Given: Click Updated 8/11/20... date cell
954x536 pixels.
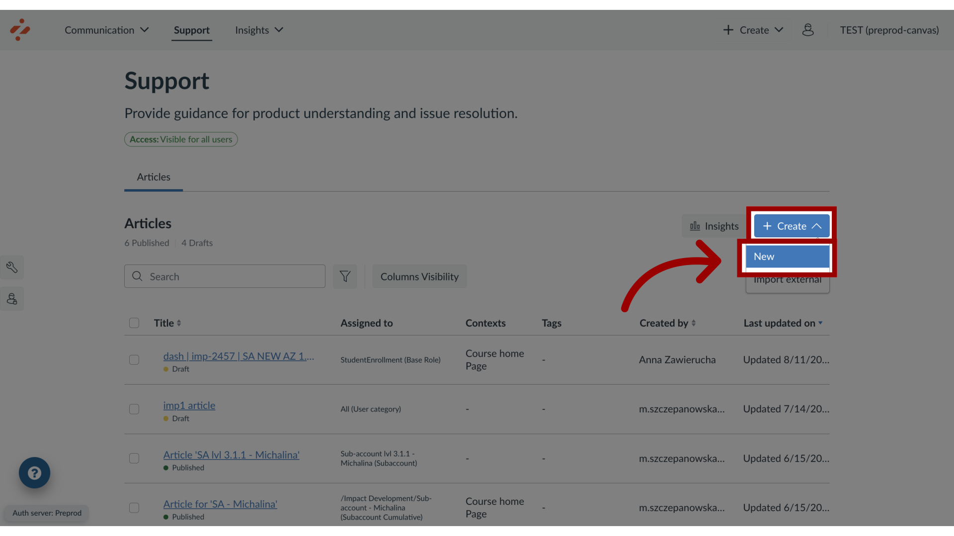Looking at the screenshot, I should 786,360.
